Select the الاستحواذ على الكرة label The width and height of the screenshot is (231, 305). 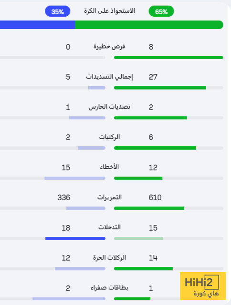tap(109, 11)
